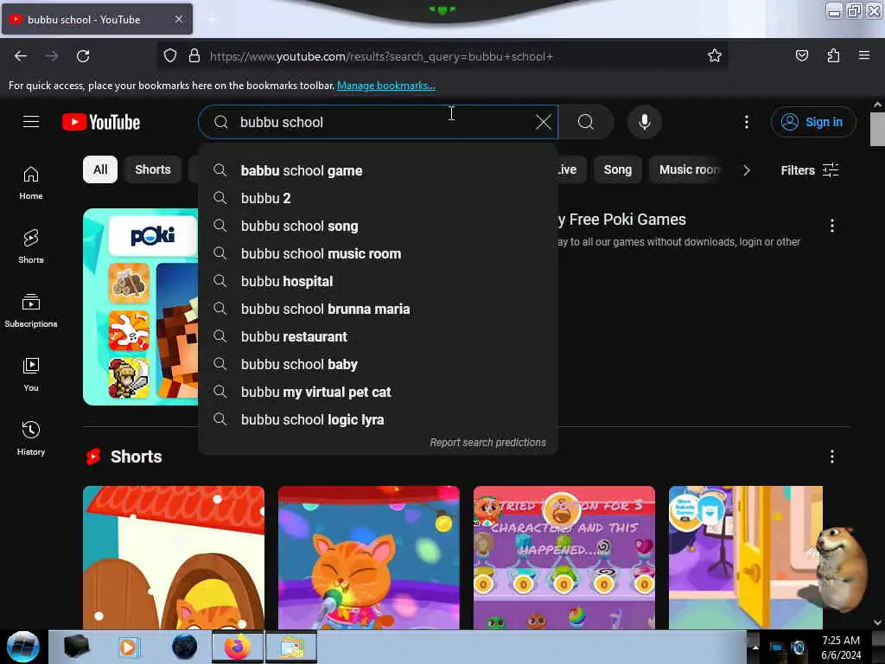
Task: Click the Sign in button
Action: pos(813,122)
